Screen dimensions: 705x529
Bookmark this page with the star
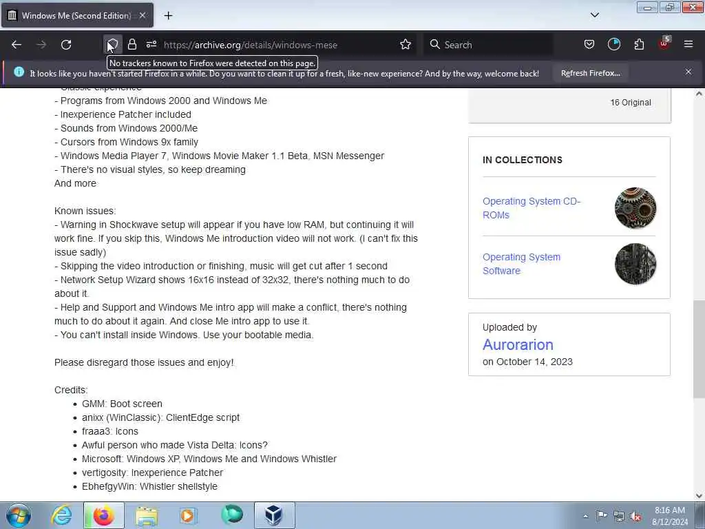[x=405, y=45]
